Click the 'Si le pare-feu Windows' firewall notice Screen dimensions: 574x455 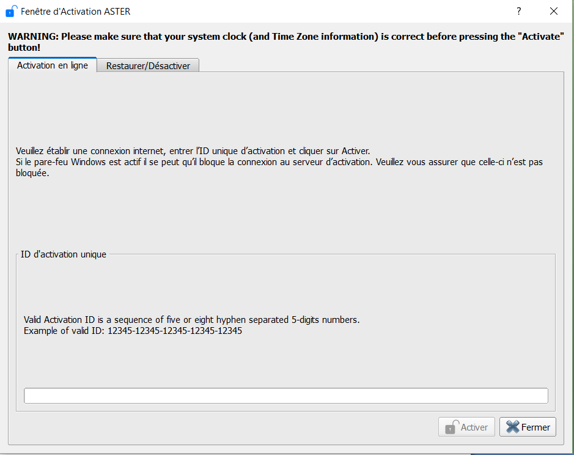279,162
